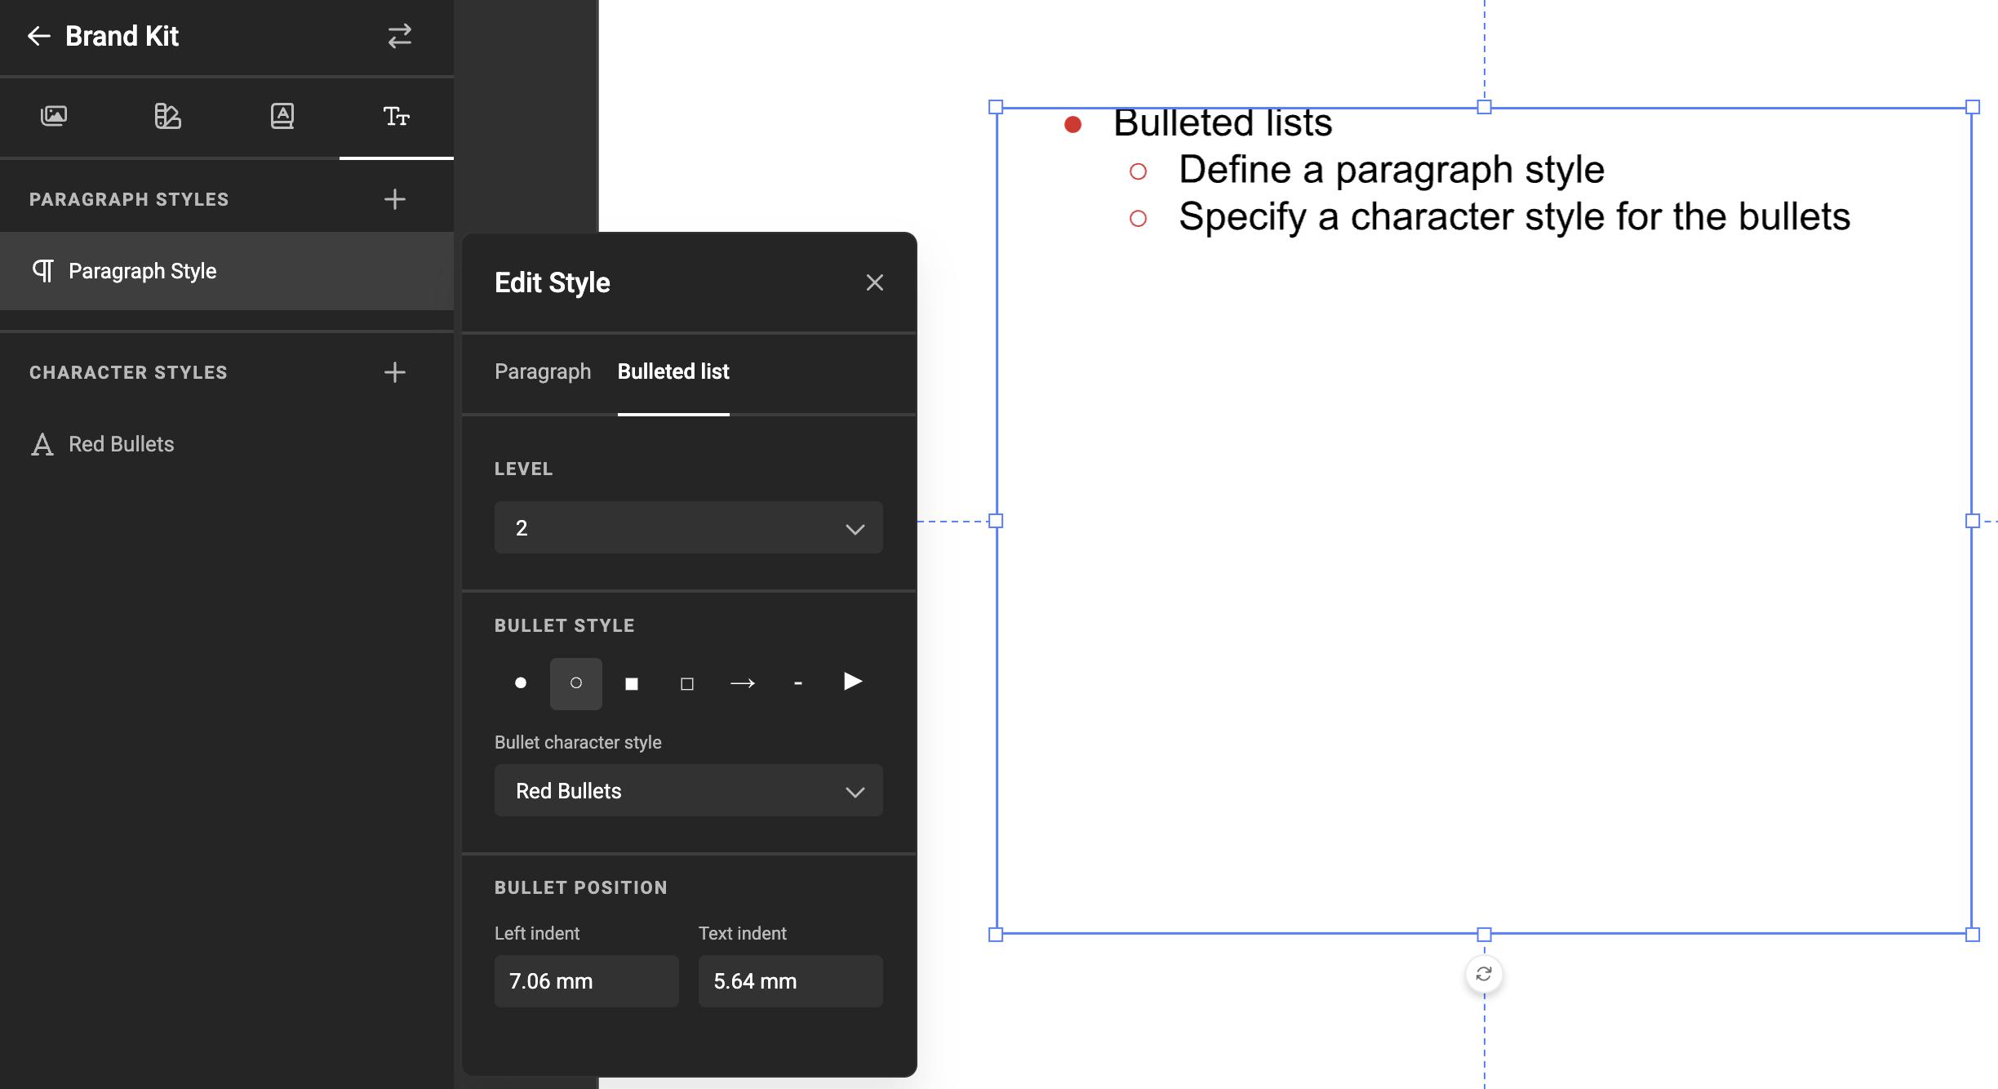The width and height of the screenshot is (1998, 1089).
Task: Switch to the Paragraph tab
Action: [542, 371]
